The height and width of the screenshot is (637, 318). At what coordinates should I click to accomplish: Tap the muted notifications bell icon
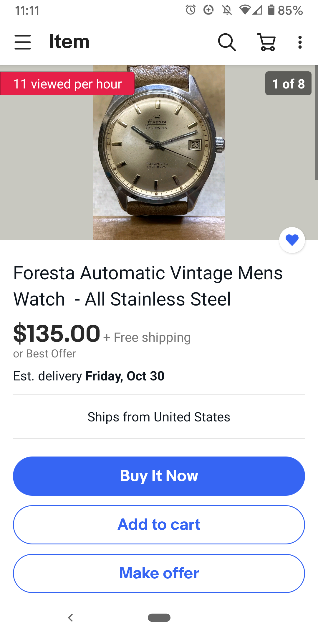[x=227, y=10]
